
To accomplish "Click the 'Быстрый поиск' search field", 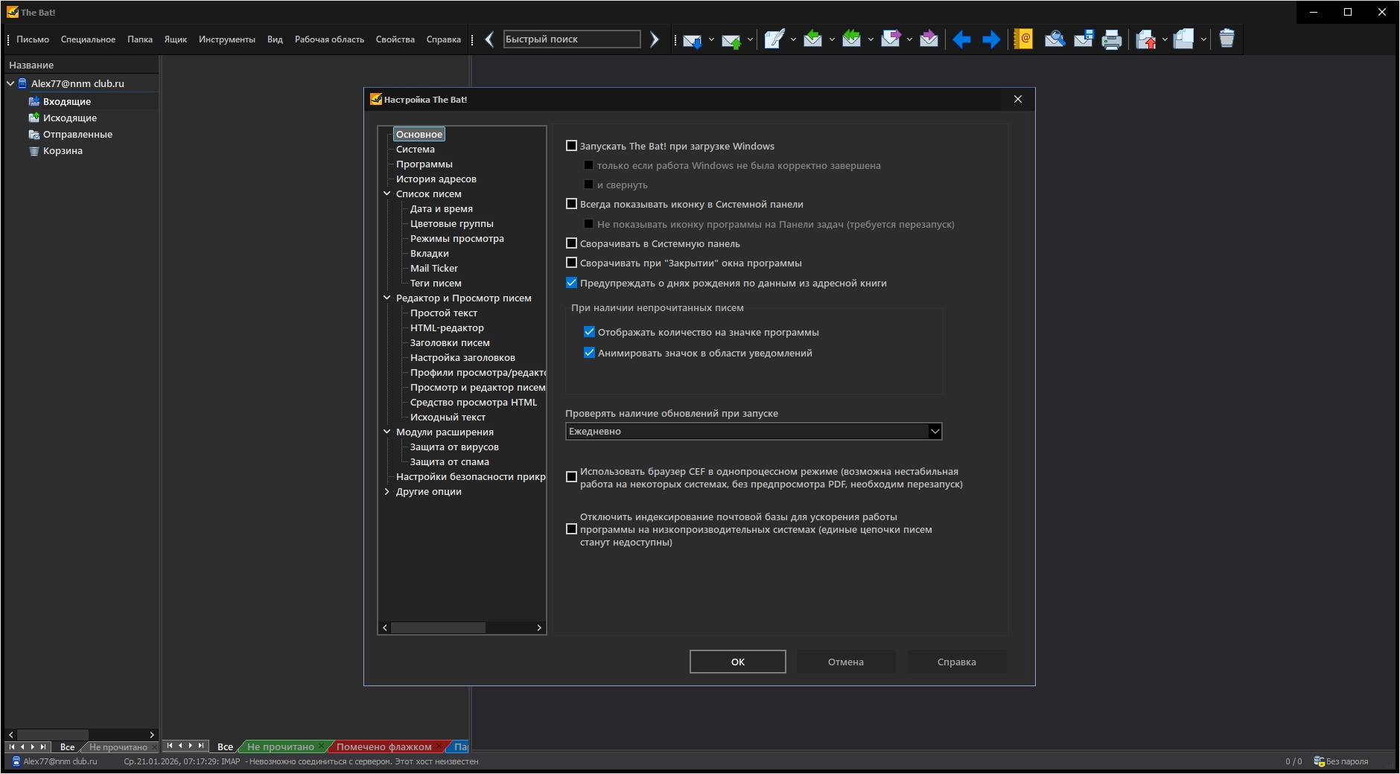I will 571,39.
